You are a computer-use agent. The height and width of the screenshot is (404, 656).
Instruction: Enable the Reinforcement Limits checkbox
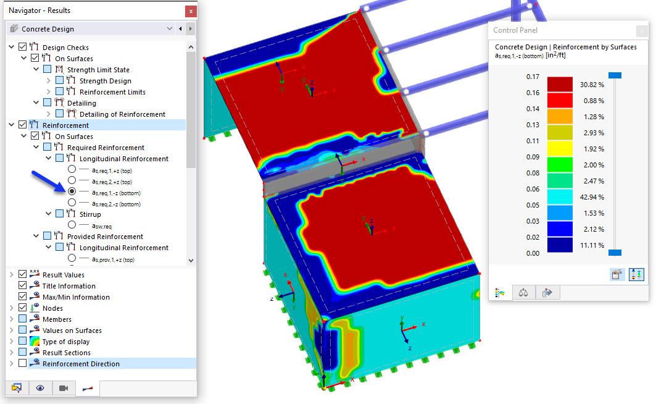[60, 91]
